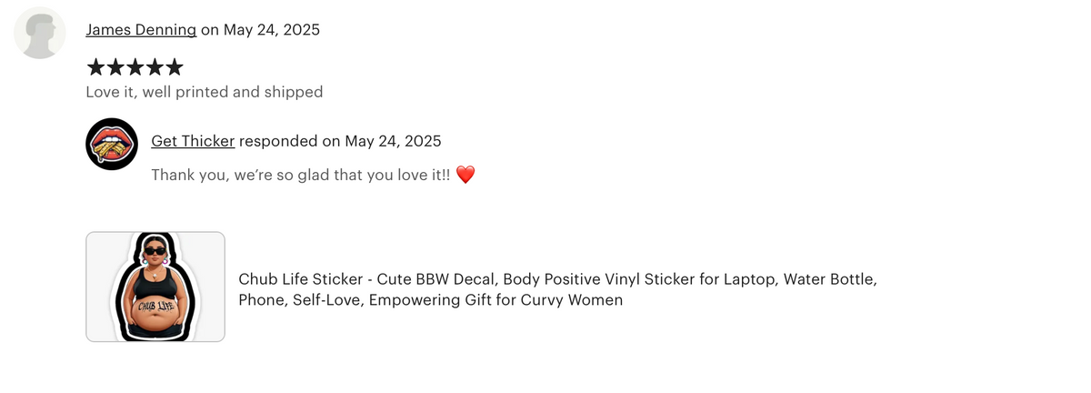
Task: Click the Get Thicker lips shop logo
Action: [x=112, y=144]
